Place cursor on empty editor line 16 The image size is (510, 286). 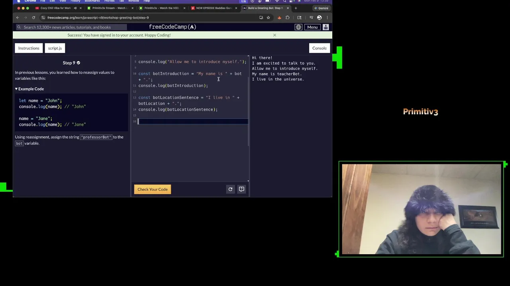[x=193, y=122]
